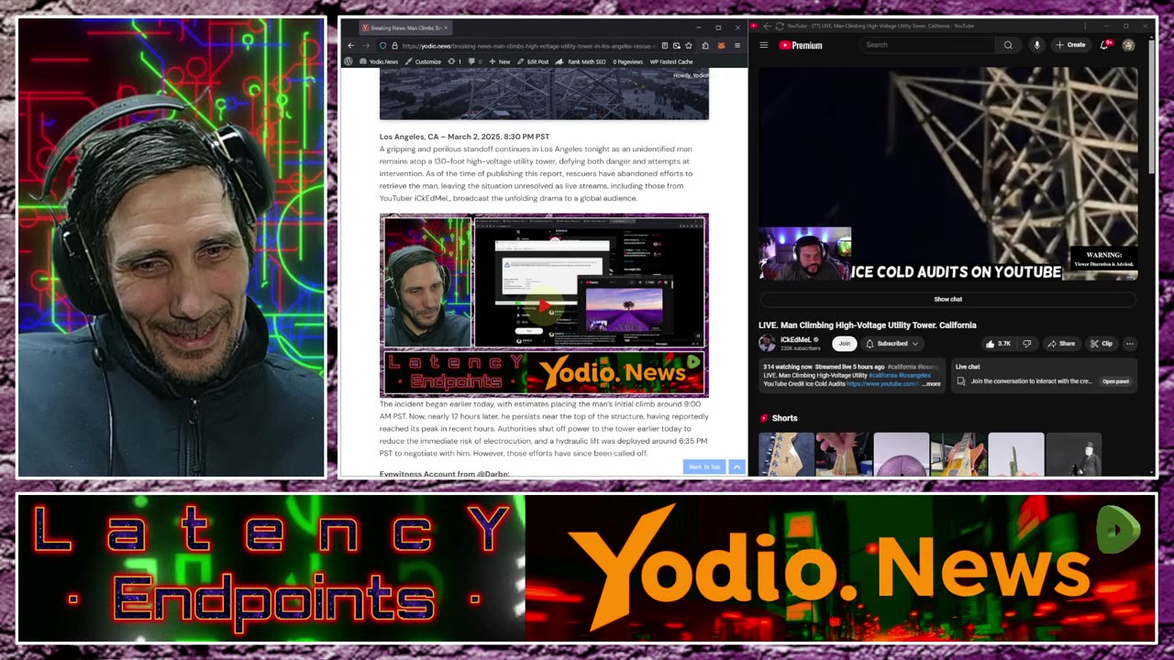
Task: Open YouTube account avatar menu
Action: click(1128, 45)
